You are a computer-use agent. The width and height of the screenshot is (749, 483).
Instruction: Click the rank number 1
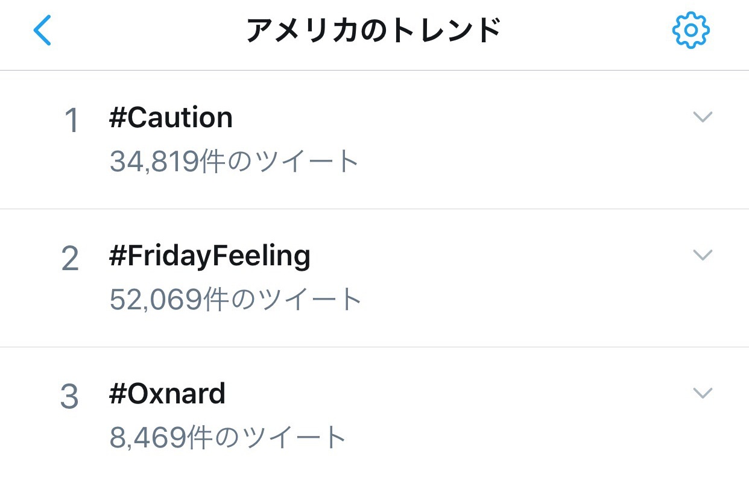pyautogui.click(x=71, y=121)
